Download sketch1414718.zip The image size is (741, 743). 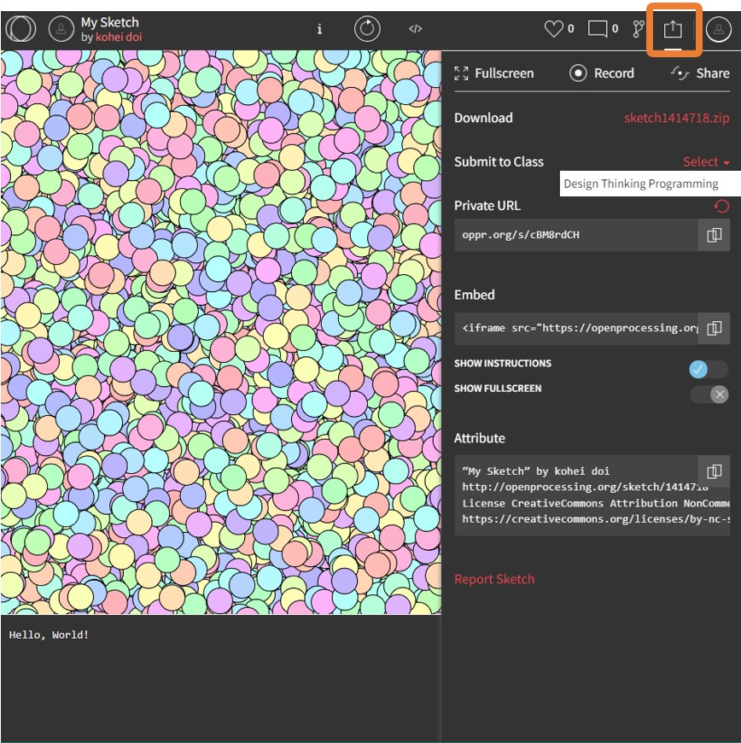pos(677,118)
